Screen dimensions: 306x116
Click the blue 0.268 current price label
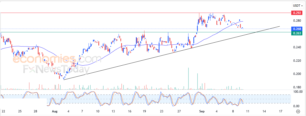pyautogui.click(x=297, y=29)
